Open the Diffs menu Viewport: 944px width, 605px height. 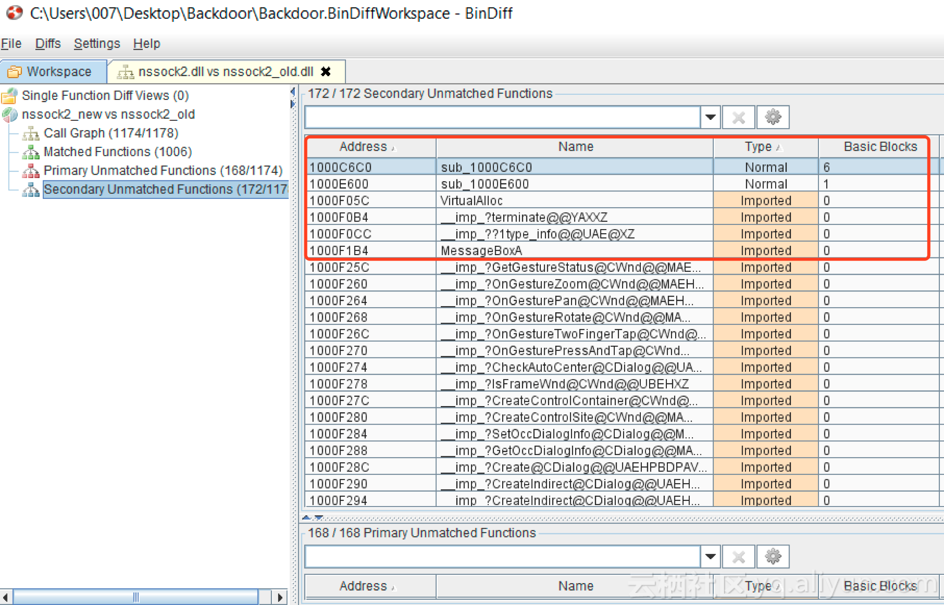click(x=48, y=43)
